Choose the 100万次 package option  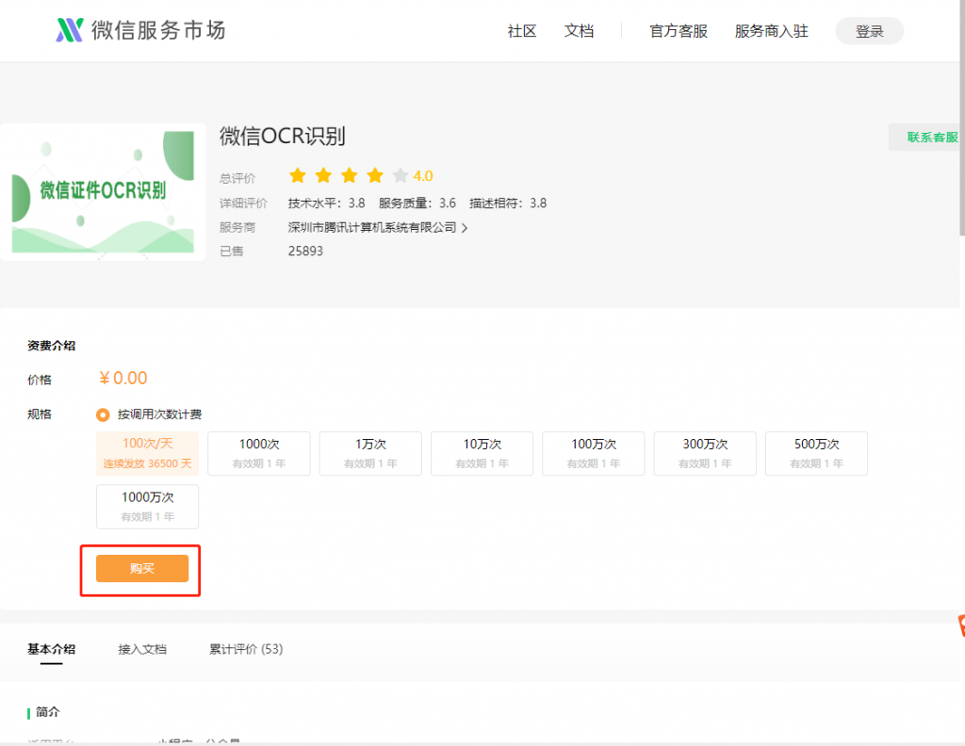pos(594,453)
